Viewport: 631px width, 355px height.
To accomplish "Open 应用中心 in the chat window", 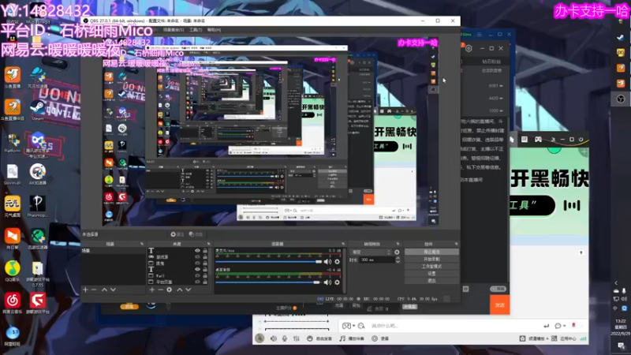I will click(x=564, y=339).
